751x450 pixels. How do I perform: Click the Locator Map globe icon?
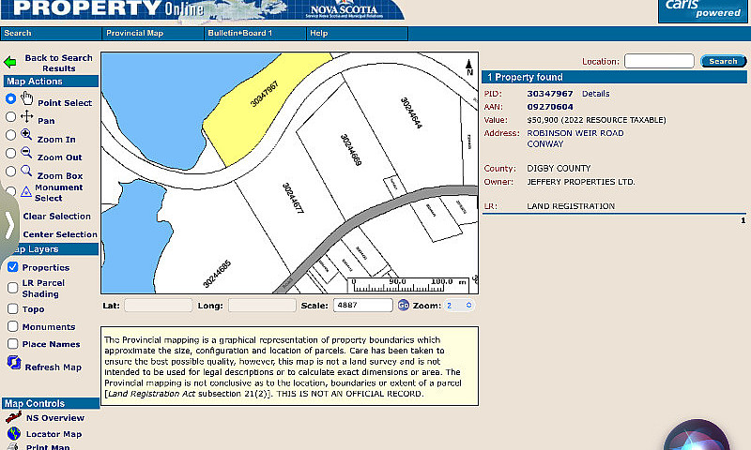tap(14, 434)
